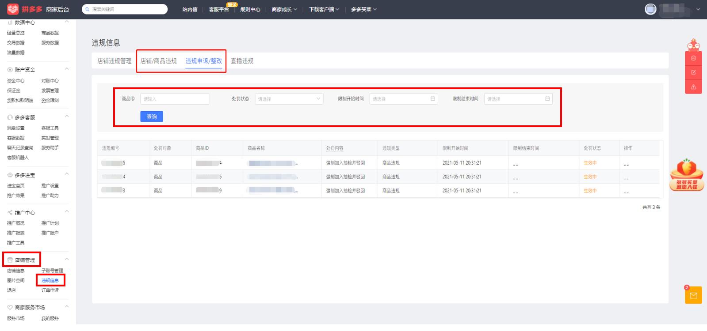Click the edit icon in the red floating panel

click(x=693, y=72)
